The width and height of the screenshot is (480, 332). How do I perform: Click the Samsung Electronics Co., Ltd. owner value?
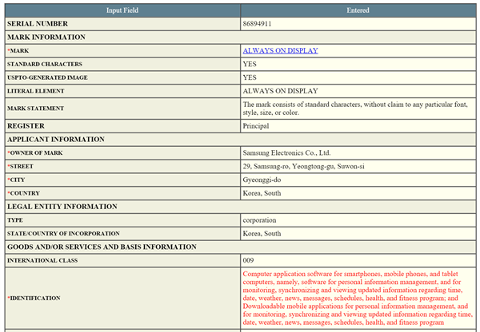coord(286,152)
